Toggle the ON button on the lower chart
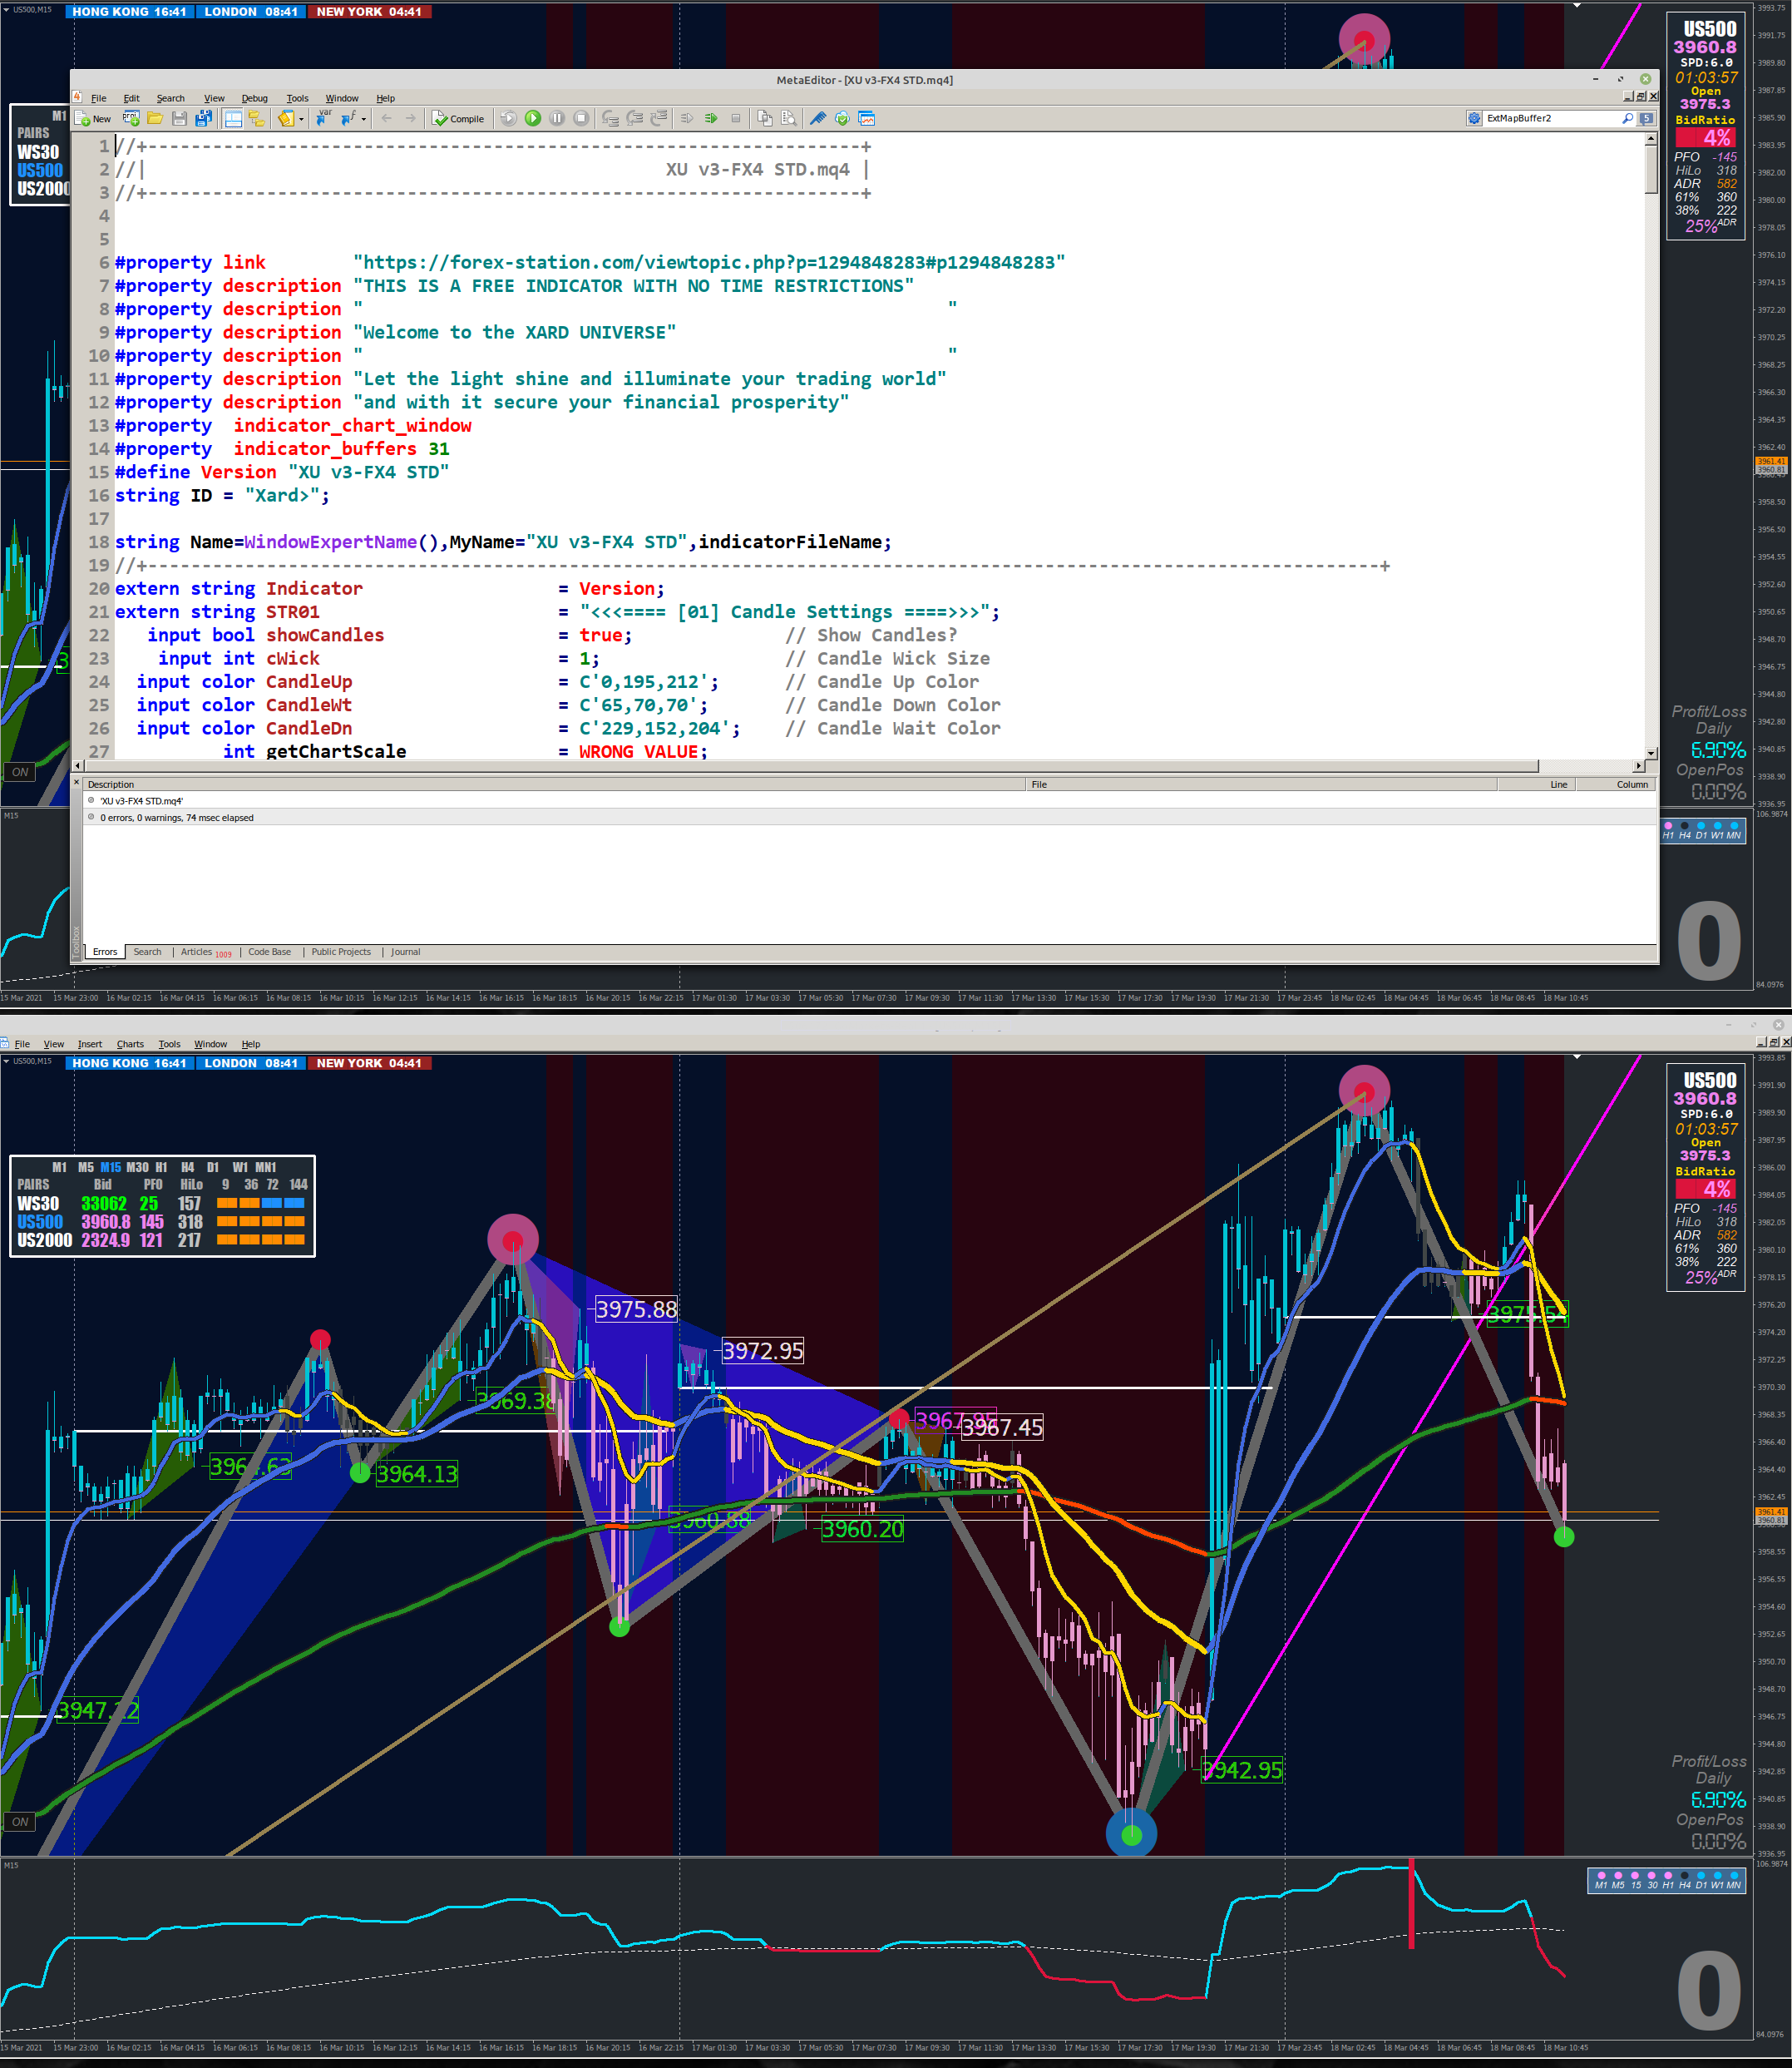1792x2068 pixels. [x=20, y=1822]
